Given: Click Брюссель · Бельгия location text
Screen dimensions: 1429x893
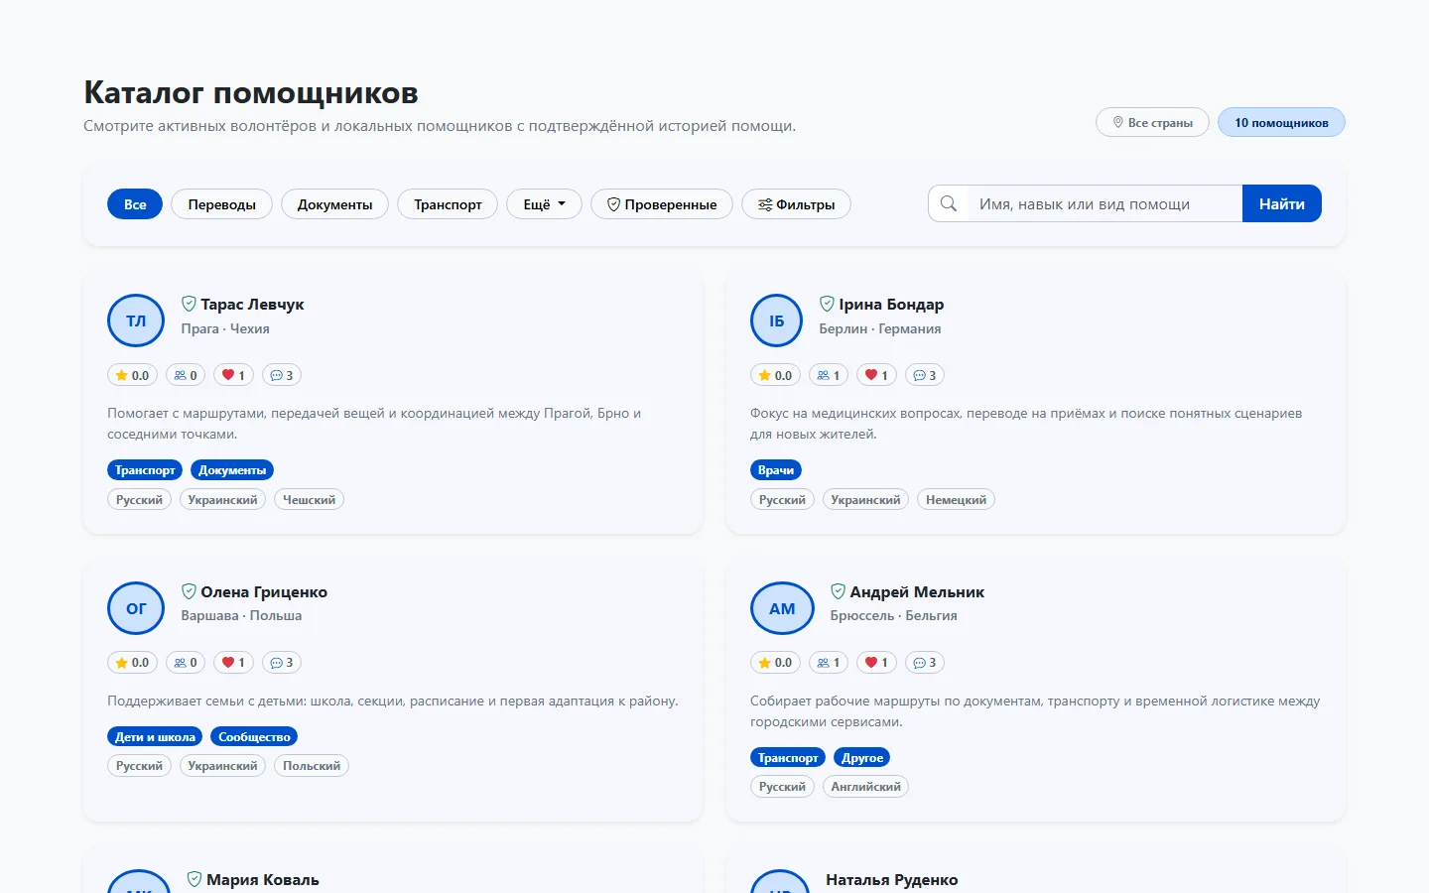Looking at the screenshot, I should (x=893, y=615).
